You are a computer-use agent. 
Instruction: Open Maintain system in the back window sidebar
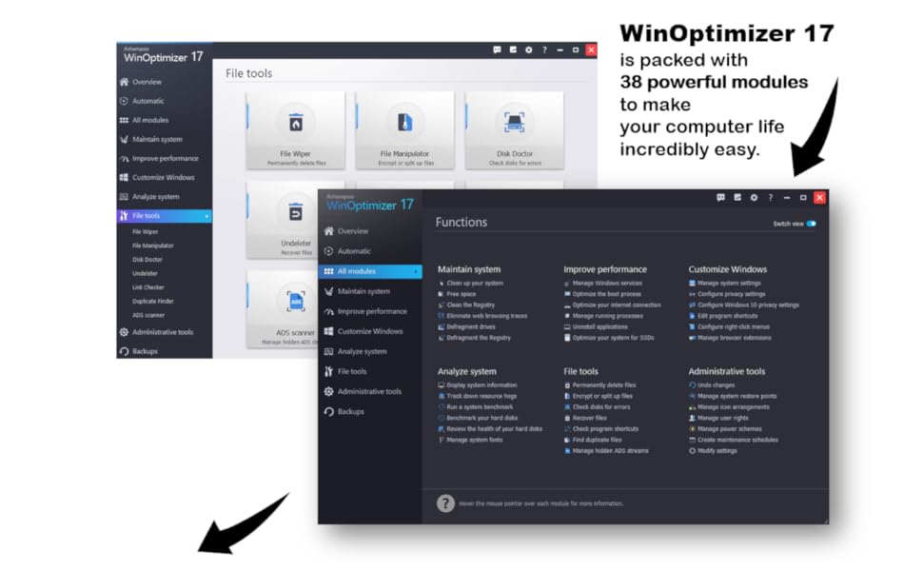157,140
